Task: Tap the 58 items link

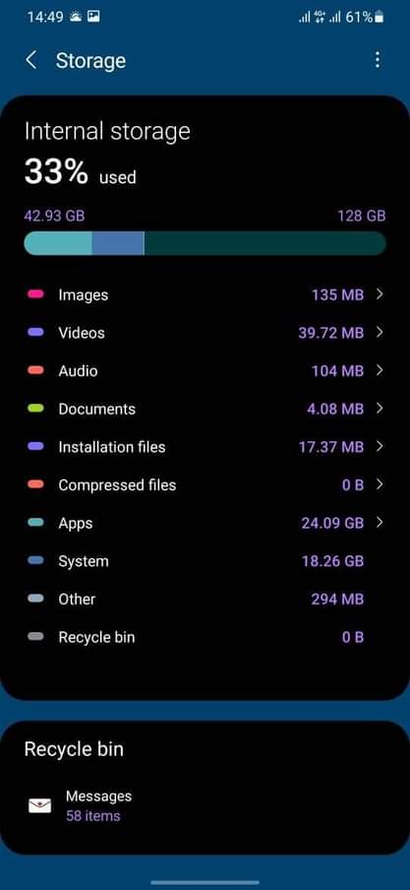Action: 93,816
